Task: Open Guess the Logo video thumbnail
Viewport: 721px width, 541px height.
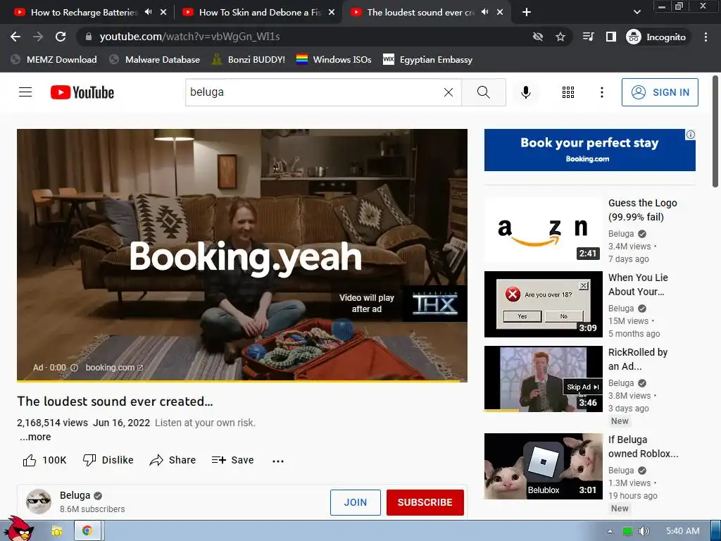Action: click(543, 230)
